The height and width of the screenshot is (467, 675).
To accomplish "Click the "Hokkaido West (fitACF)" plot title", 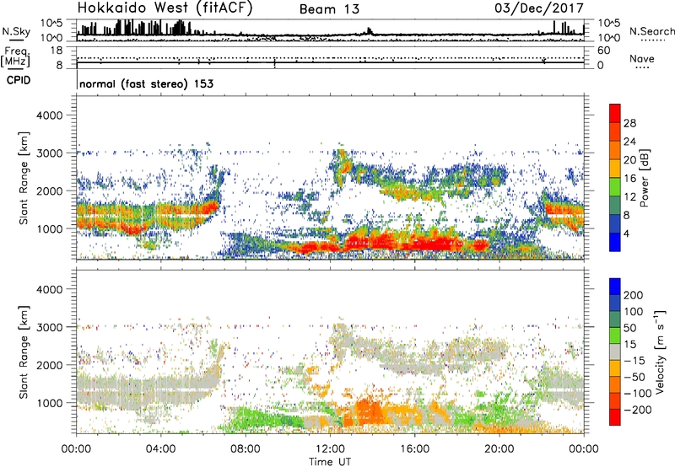I will [x=165, y=8].
